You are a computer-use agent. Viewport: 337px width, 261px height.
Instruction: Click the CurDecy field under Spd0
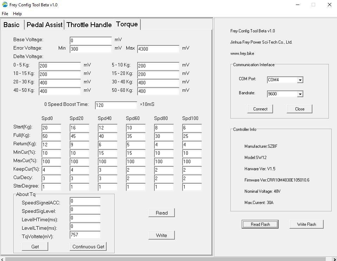pyautogui.click(x=51, y=178)
